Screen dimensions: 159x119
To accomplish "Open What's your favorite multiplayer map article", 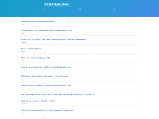I will coord(36,58).
